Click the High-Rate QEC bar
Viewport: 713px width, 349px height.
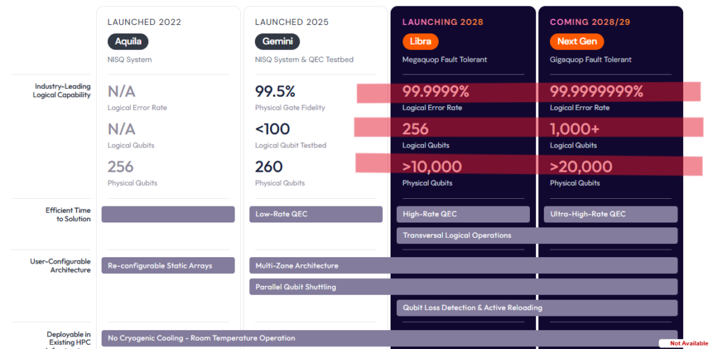(x=463, y=214)
